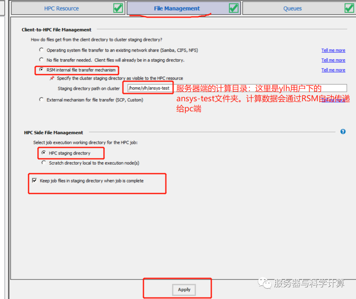Click into Staging directory path on cluster field
Viewport: 356px width, 299px height.
tap(237, 88)
